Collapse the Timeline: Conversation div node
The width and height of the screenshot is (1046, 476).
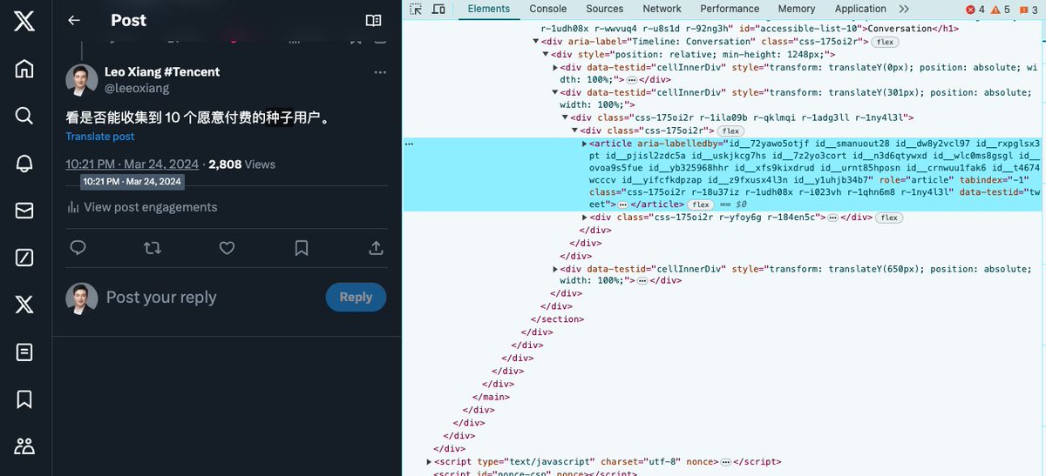(537, 42)
